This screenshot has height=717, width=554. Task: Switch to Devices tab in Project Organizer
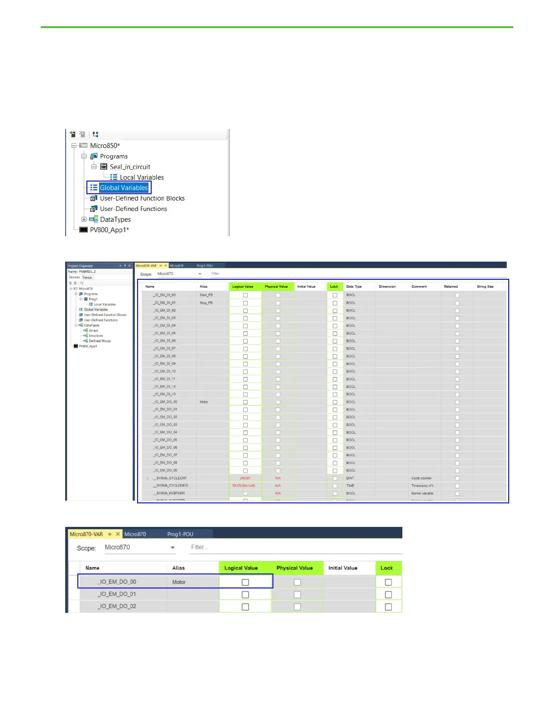[x=74, y=277]
